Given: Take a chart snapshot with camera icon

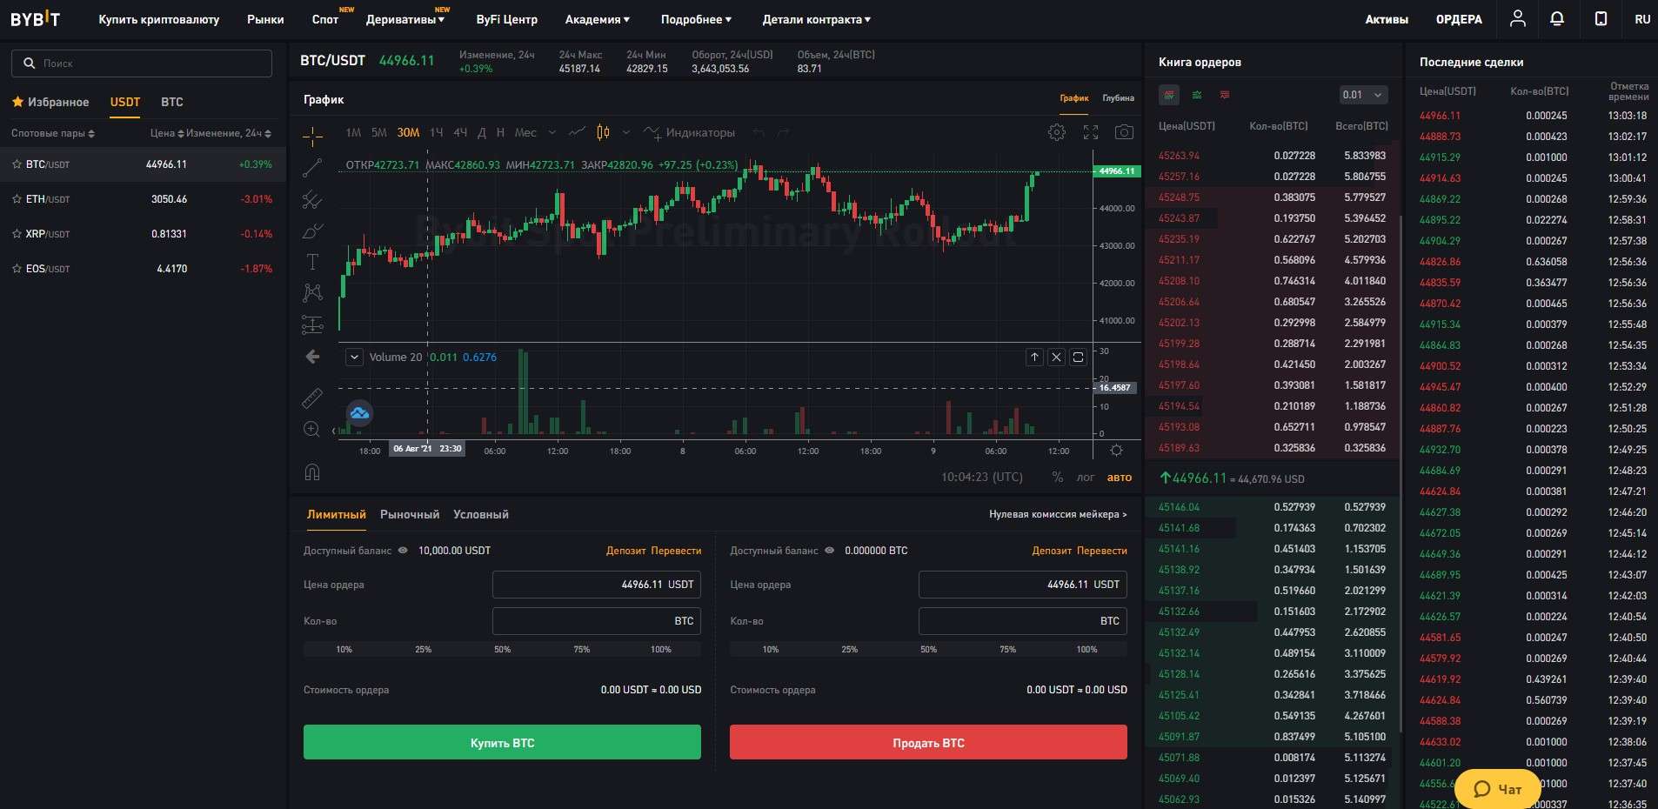Looking at the screenshot, I should (x=1124, y=132).
